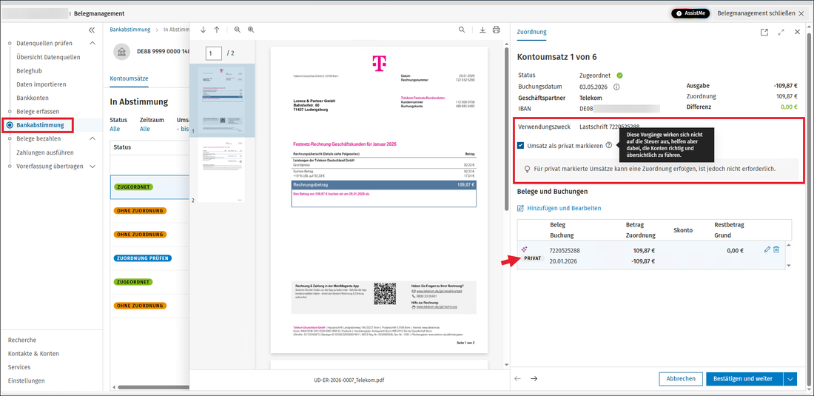Screen dimensions: 814x396
Task: Open Zahlungen ausführen menu item
Action: [x=45, y=152]
